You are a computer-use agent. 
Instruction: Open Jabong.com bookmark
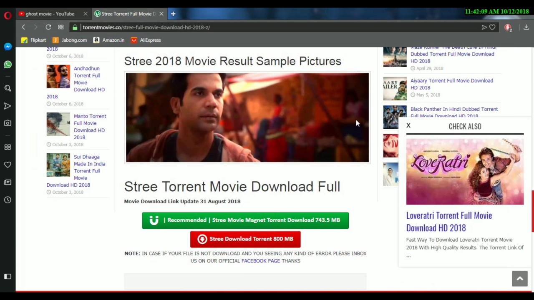[x=70, y=40]
